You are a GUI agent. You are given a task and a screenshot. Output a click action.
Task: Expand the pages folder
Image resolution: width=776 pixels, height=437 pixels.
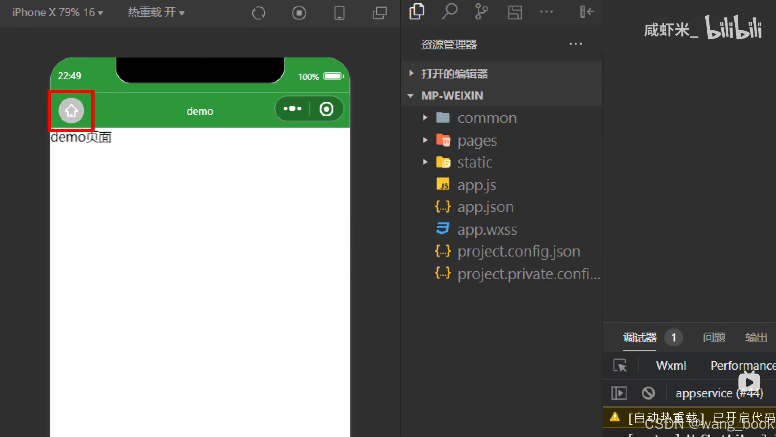[501, 140]
